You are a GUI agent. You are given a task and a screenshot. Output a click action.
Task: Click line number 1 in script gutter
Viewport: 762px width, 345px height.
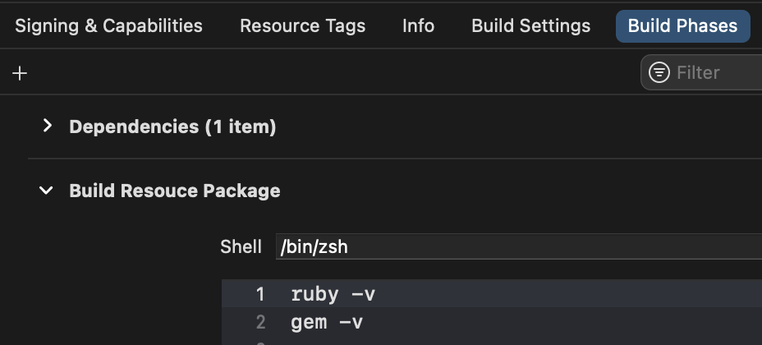coord(260,294)
